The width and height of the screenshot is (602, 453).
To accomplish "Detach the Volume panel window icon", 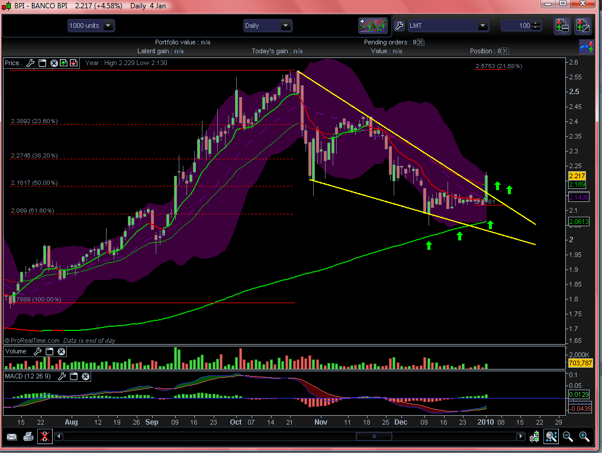I will (x=50, y=351).
